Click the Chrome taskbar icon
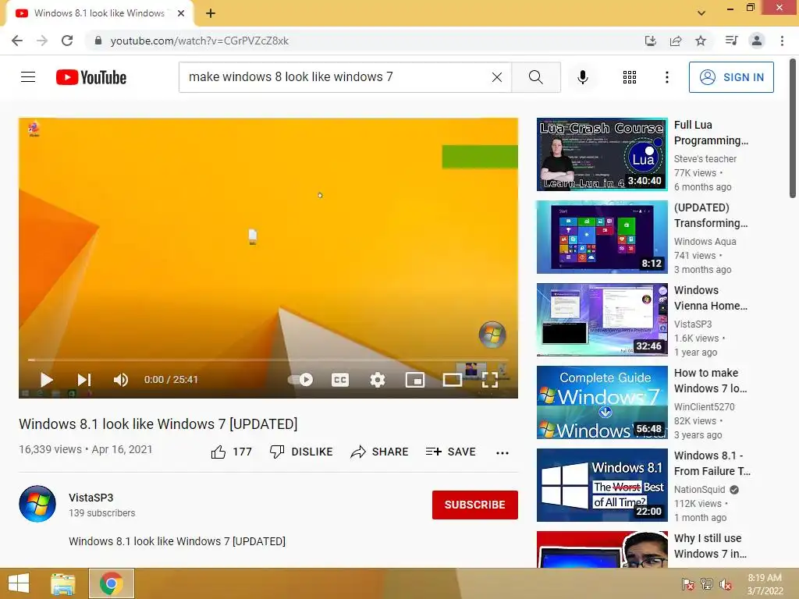The width and height of the screenshot is (799, 599). [x=112, y=583]
